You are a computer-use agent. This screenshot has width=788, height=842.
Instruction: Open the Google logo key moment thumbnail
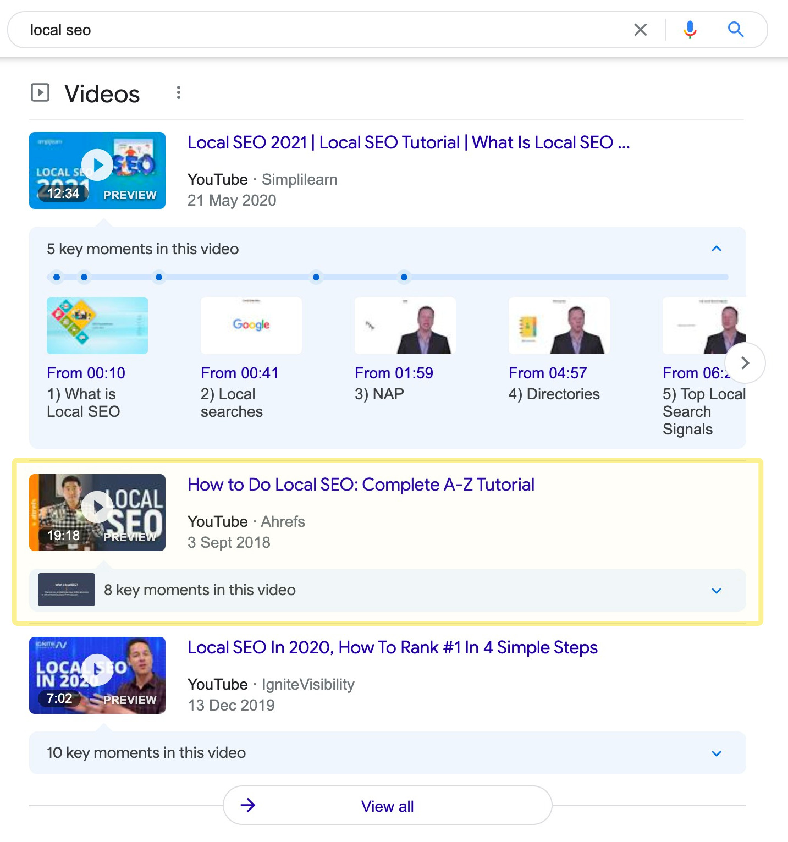[x=251, y=326]
